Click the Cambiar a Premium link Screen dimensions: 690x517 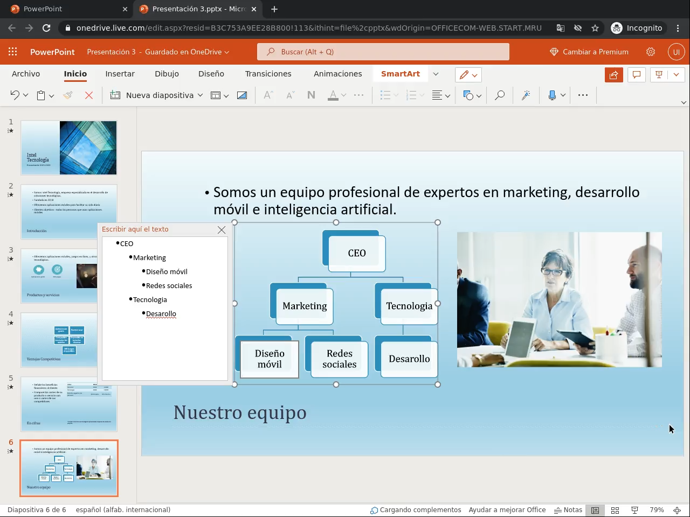(589, 52)
